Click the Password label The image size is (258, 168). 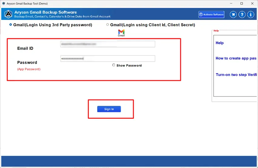(27, 62)
